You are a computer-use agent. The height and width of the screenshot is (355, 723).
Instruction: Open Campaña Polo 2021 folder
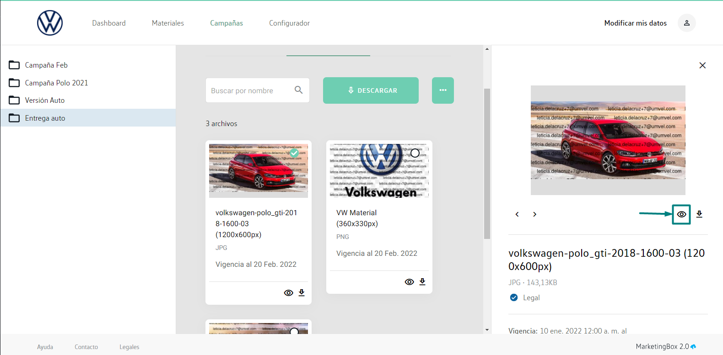[88, 83]
